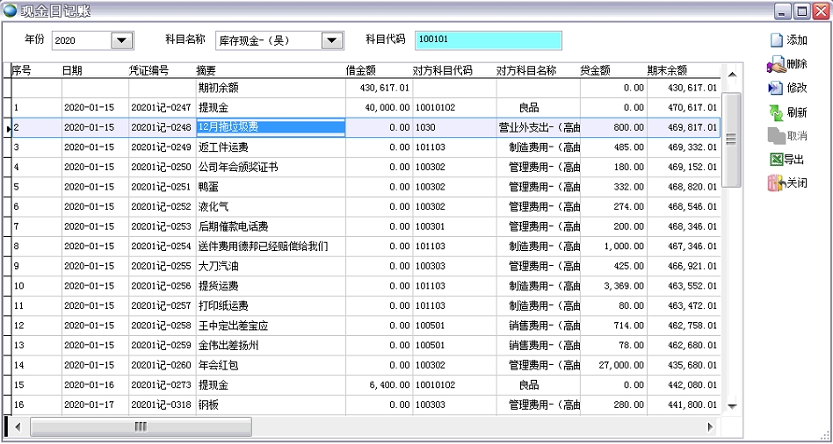The height and width of the screenshot is (444, 833).
Task: Click the 科目代码 field showing 100101
Action: coord(488,40)
